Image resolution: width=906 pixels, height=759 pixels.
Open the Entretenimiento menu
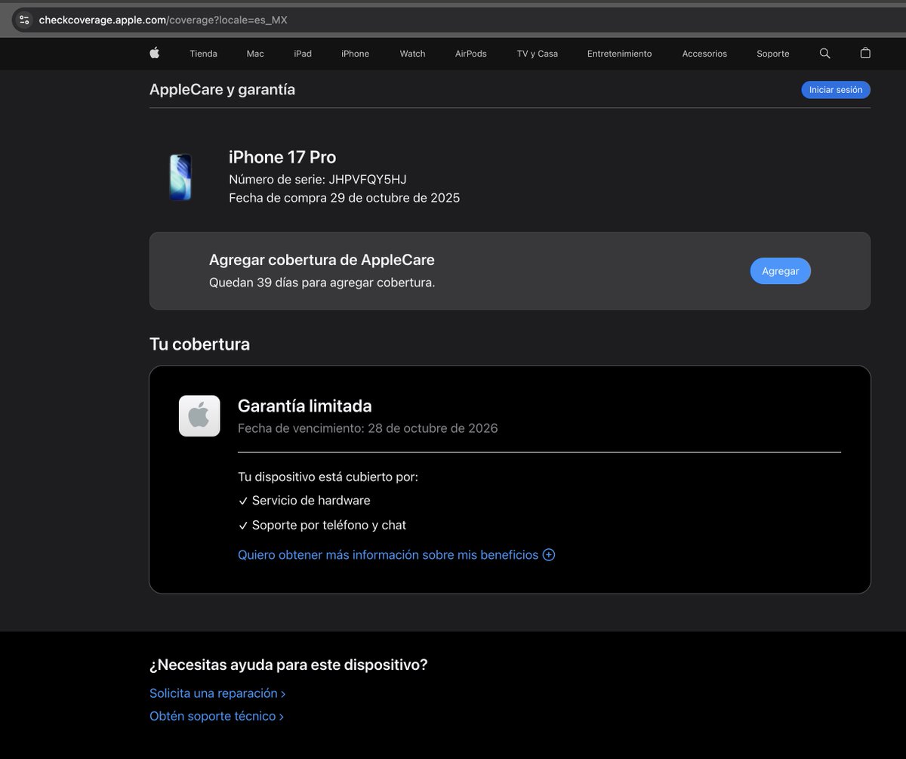(x=620, y=54)
